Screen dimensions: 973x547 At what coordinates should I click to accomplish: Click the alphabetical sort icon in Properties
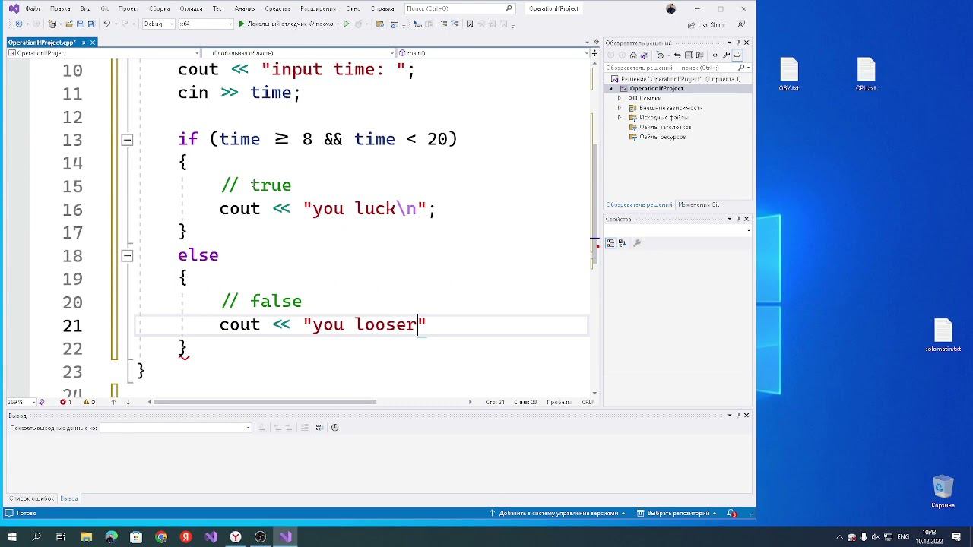621,243
